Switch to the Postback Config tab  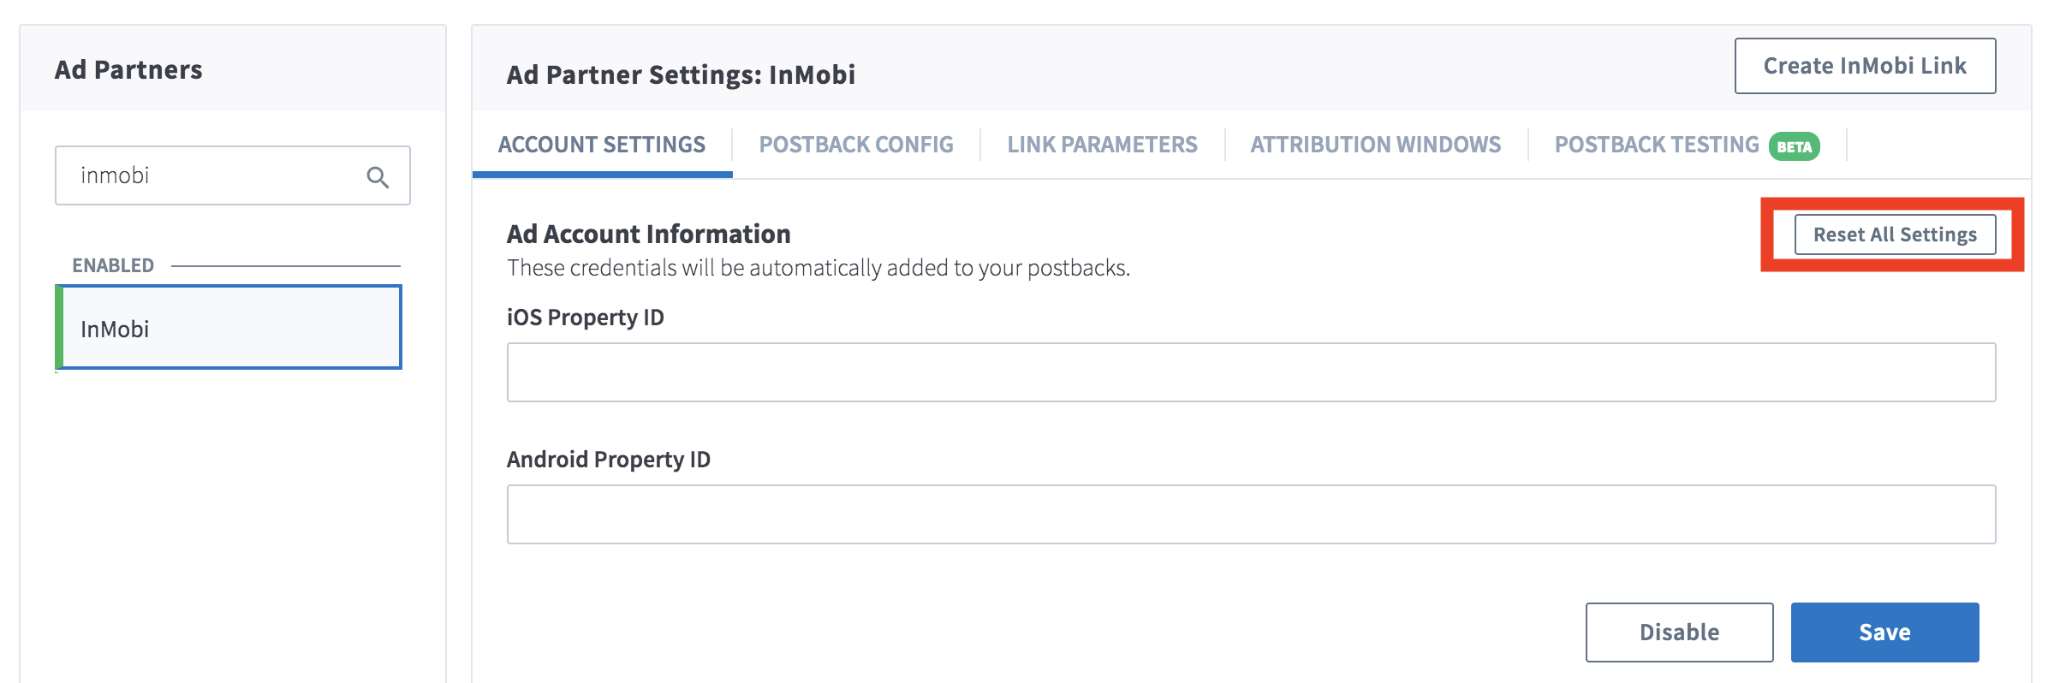856,145
